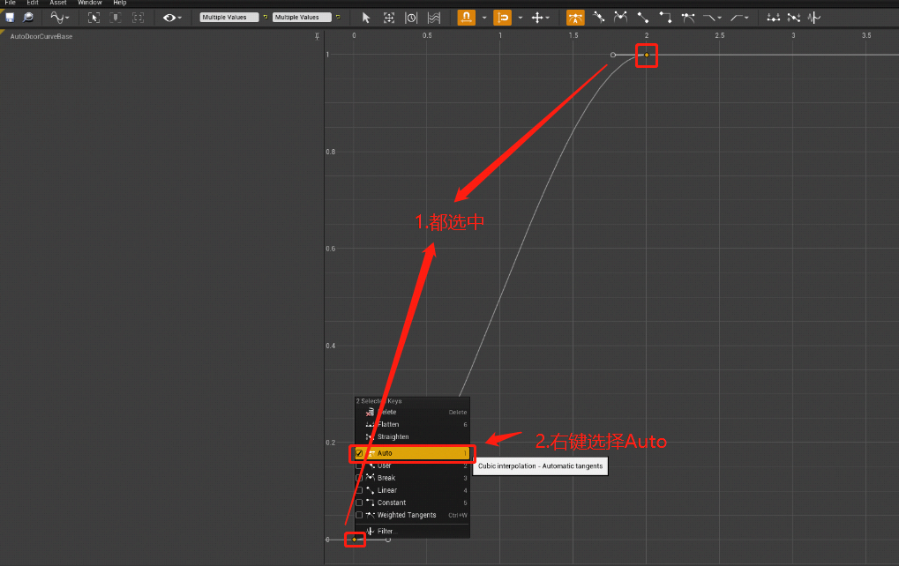
Task: Click the tangent handle left of top key
Action: pyautogui.click(x=613, y=55)
